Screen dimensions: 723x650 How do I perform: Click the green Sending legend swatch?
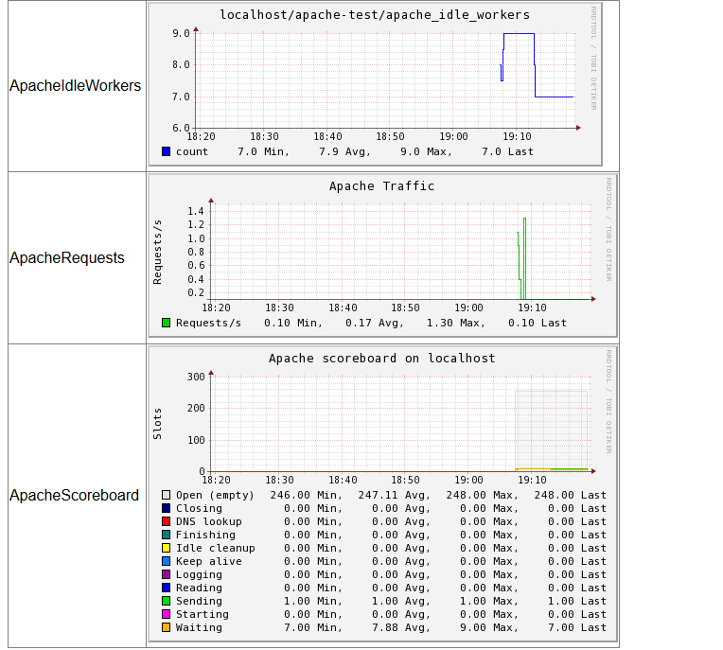(x=166, y=601)
